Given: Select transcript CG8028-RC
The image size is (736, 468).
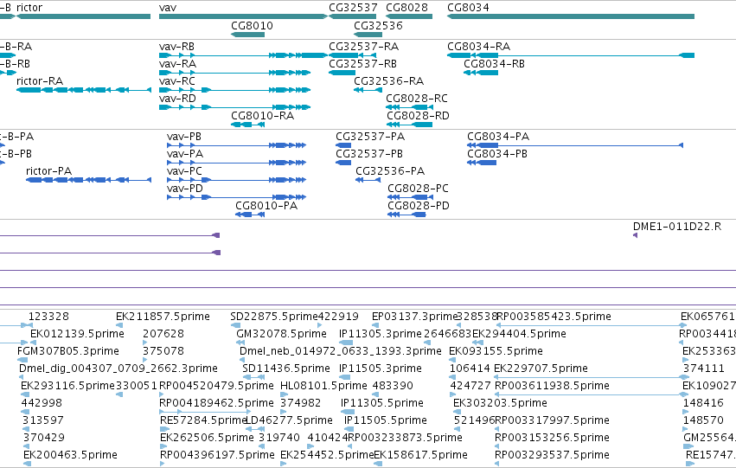Looking at the screenshot, I should point(409,107).
